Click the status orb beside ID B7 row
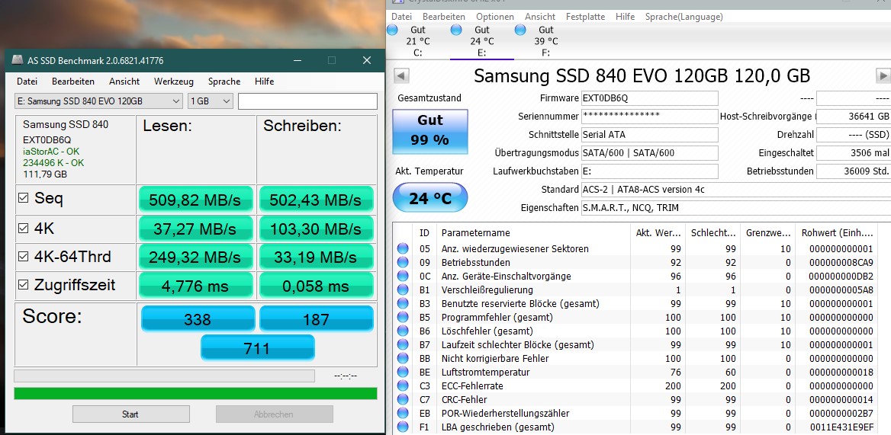 point(403,344)
